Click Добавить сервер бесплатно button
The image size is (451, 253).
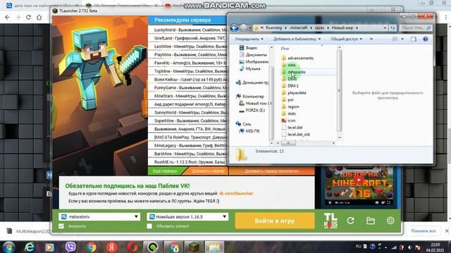click(x=271, y=171)
